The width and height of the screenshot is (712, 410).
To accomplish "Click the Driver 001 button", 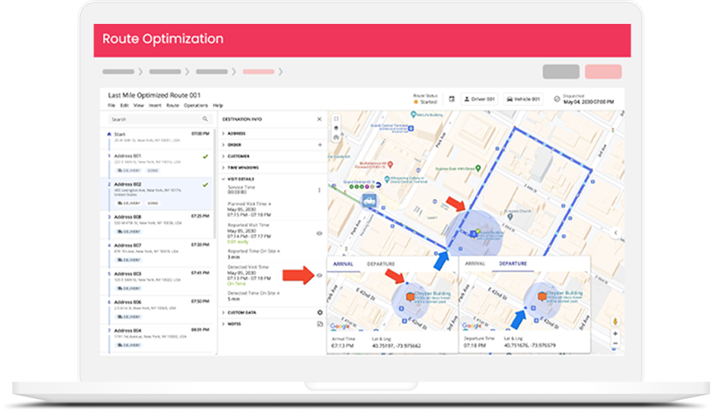I will coord(478,99).
